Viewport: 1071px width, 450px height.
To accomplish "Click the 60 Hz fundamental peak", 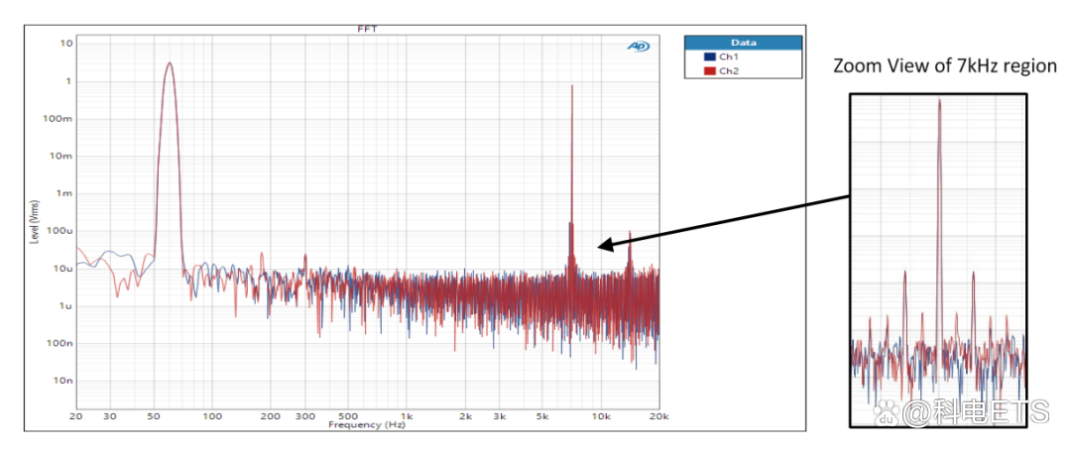I will pos(170,63).
